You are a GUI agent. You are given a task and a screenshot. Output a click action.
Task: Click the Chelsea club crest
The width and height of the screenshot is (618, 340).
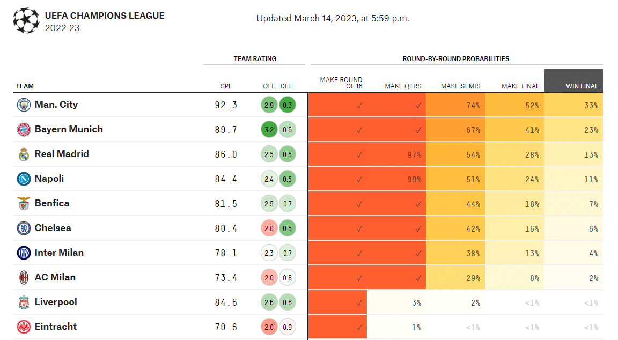click(24, 228)
